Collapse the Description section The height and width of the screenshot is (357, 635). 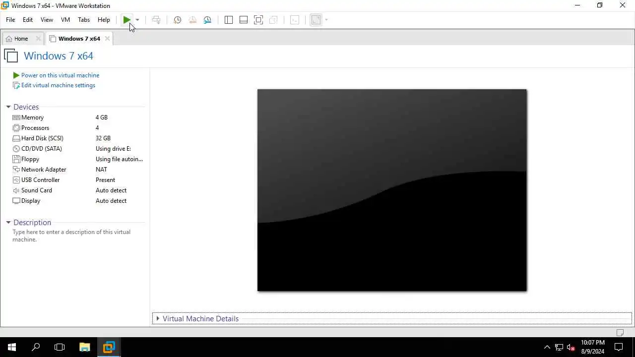click(8, 223)
